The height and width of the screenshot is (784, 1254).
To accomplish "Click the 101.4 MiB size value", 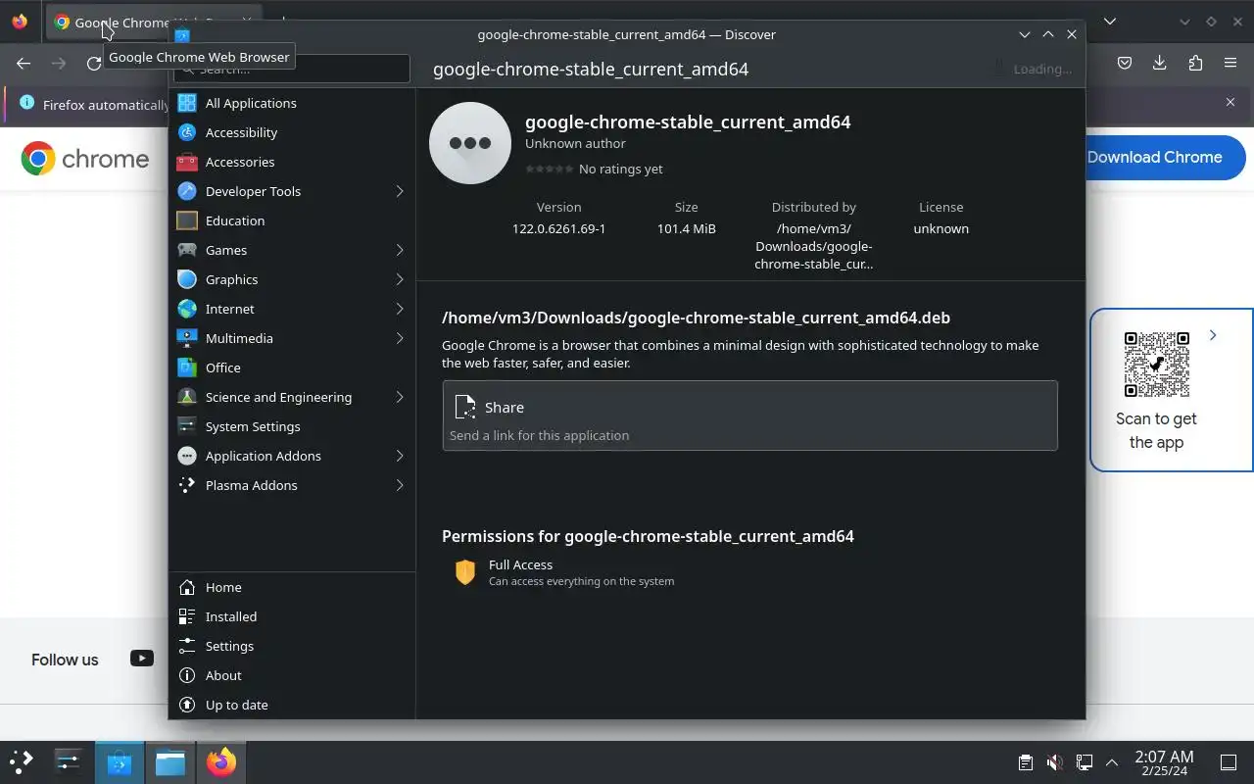I will (x=686, y=228).
